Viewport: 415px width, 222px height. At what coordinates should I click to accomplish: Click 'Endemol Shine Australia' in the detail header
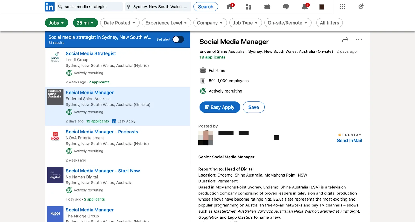click(222, 52)
